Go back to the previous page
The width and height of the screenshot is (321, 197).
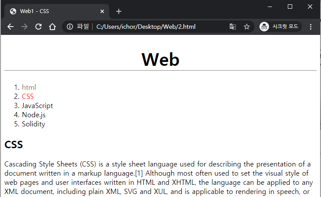pos(10,27)
